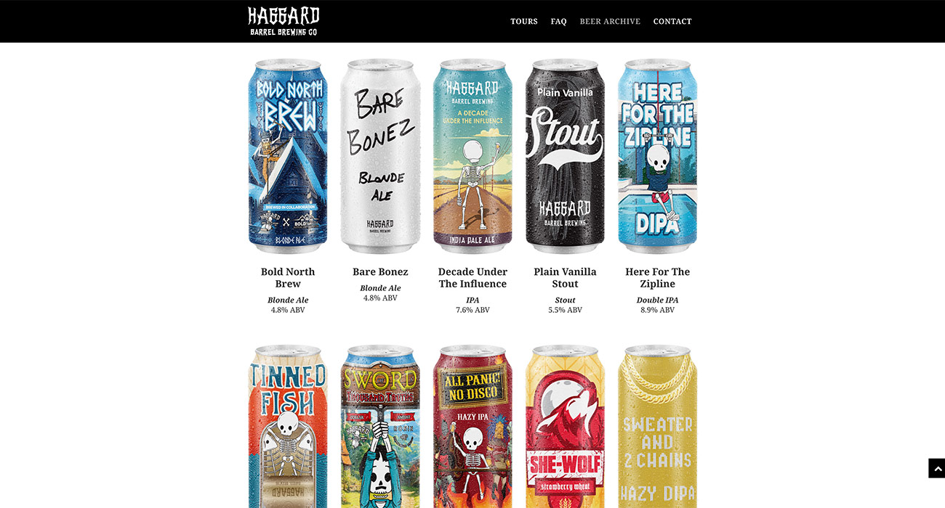Open the Sweater and 2 Chains can
Image resolution: width=945 pixels, height=508 pixels.
click(x=657, y=426)
